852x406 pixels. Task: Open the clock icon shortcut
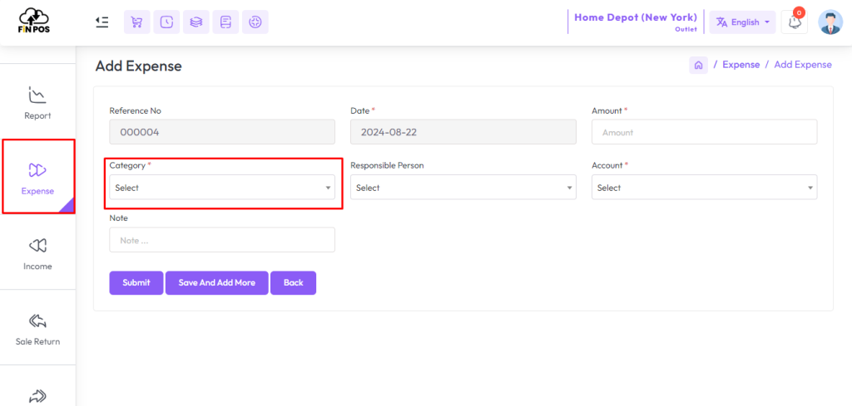(x=166, y=22)
